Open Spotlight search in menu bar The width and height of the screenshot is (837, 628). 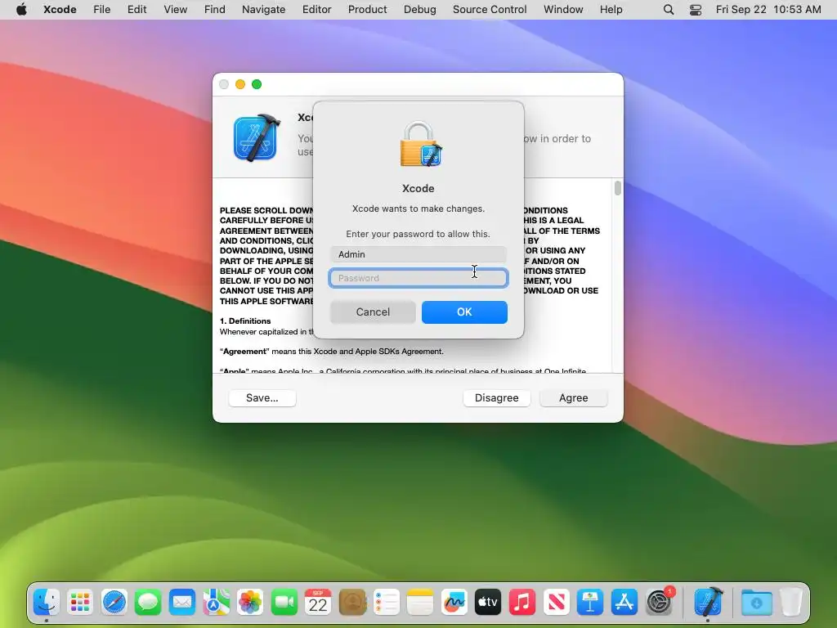(x=669, y=10)
